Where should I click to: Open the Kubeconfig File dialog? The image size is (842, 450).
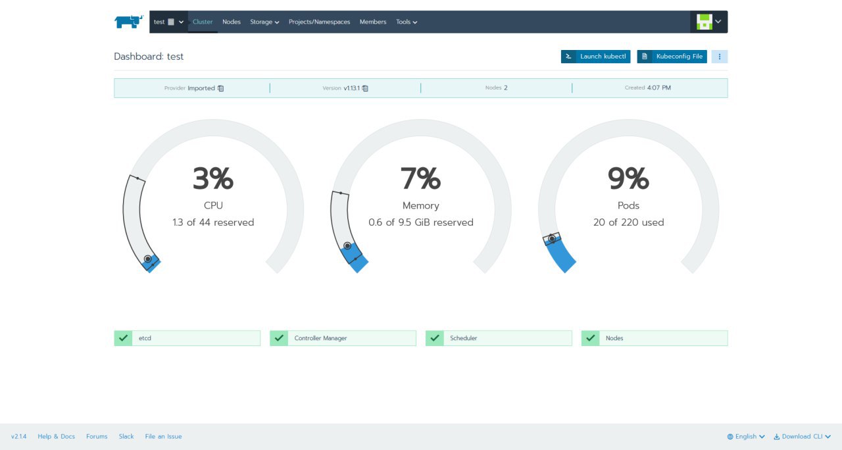click(x=672, y=57)
